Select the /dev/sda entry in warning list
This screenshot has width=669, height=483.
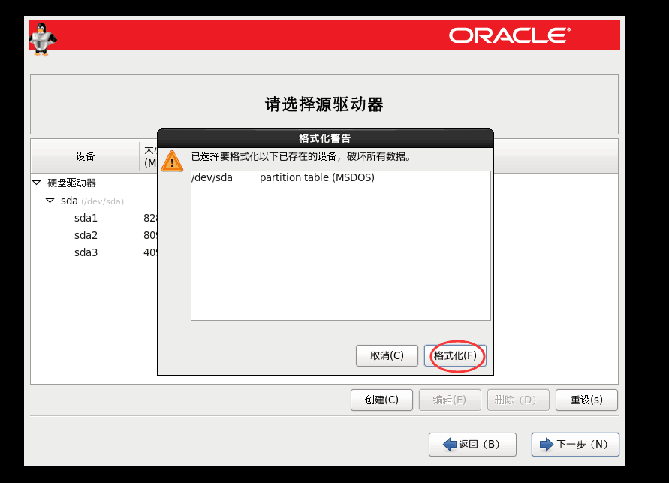tap(212, 178)
